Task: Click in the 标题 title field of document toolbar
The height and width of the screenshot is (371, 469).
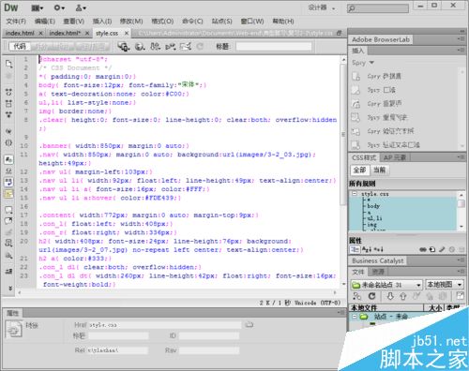Action: point(274,47)
